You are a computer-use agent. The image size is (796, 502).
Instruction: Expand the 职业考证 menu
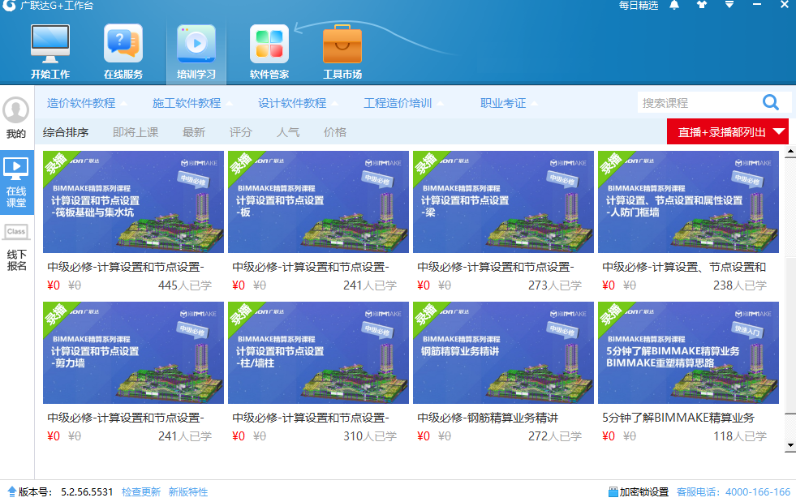pos(509,103)
